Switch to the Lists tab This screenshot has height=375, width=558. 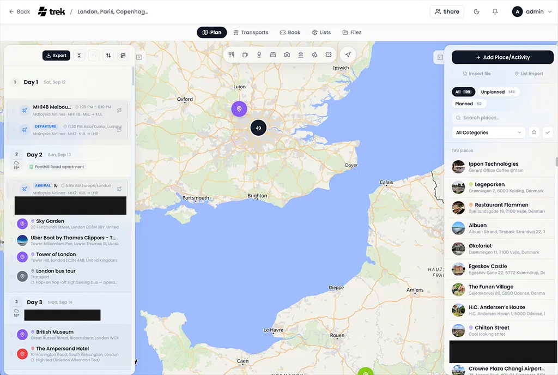[x=322, y=32]
